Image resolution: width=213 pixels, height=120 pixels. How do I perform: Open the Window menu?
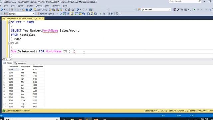point(56,6)
